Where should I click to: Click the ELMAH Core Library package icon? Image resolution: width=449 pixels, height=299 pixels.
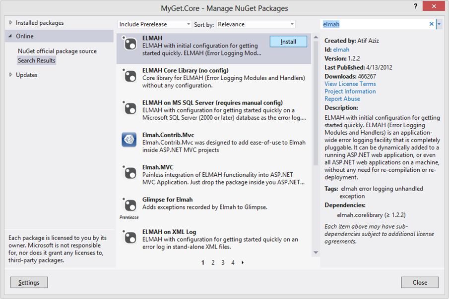coord(129,75)
